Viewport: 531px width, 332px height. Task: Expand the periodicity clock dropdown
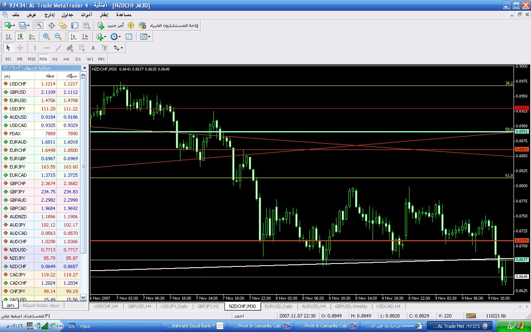coord(119,37)
